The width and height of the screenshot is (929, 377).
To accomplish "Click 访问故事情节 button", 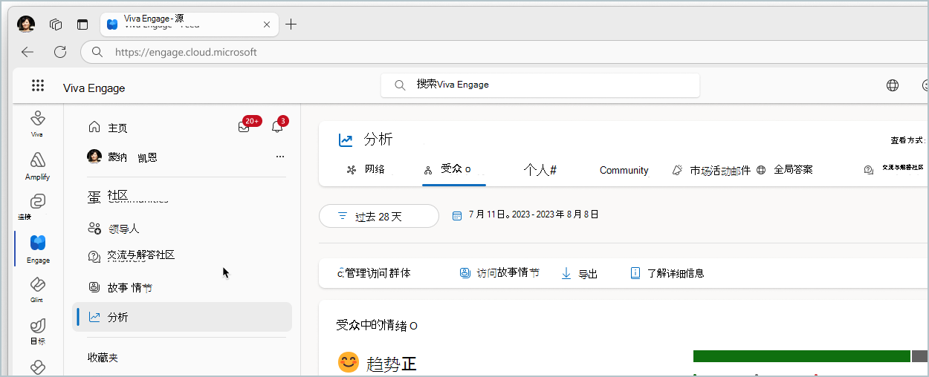I will (x=499, y=273).
